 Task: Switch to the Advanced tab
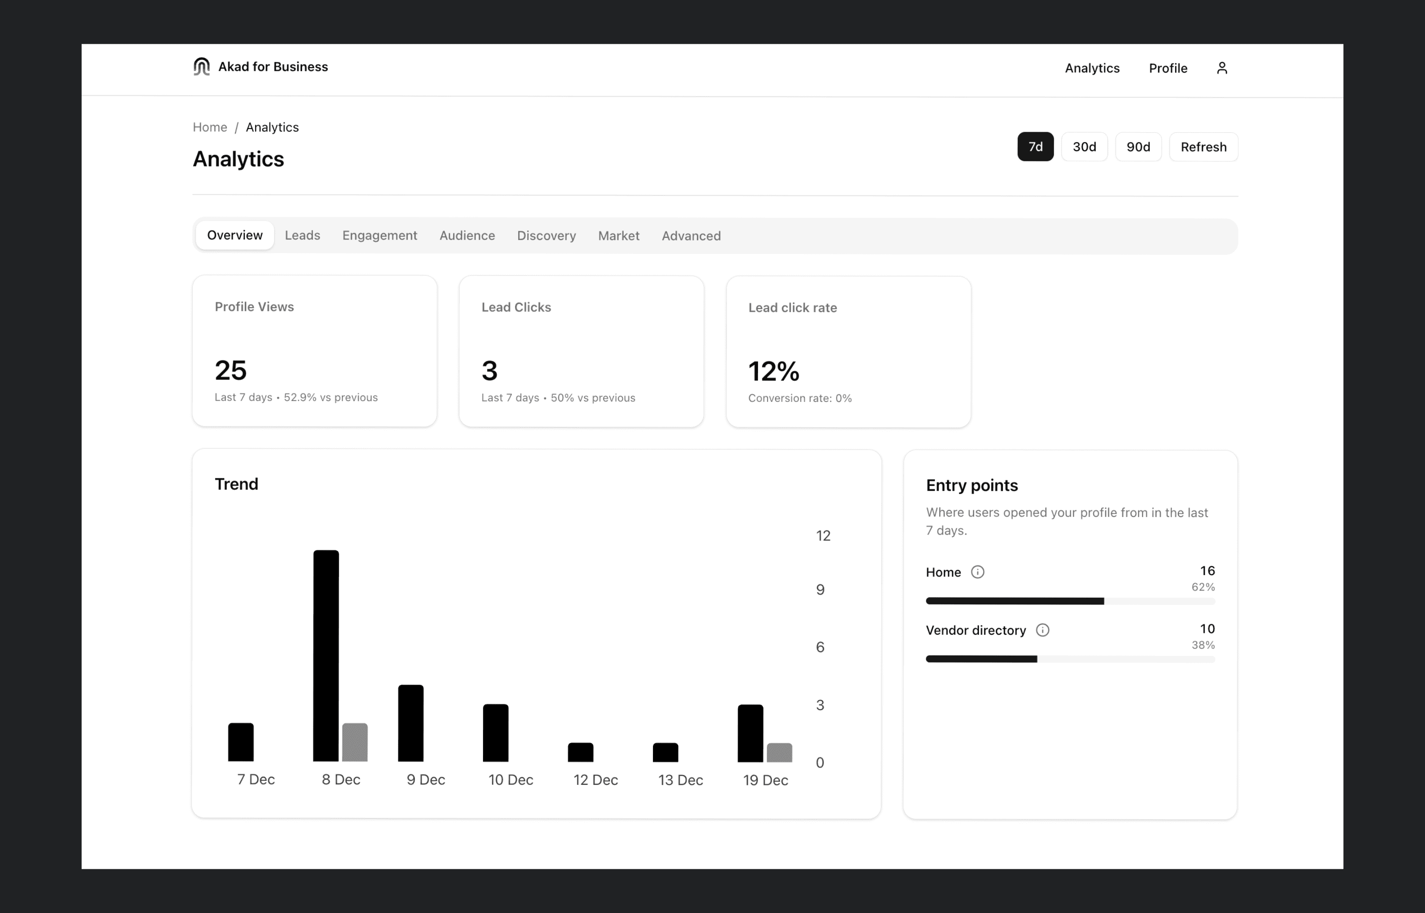pos(691,235)
